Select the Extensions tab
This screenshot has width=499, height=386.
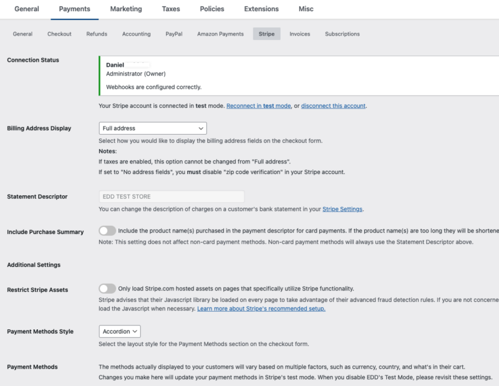click(x=262, y=9)
